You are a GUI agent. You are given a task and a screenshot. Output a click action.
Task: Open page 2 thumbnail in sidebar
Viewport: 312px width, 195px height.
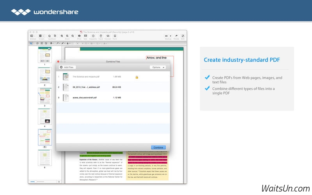tap(45, 75)
